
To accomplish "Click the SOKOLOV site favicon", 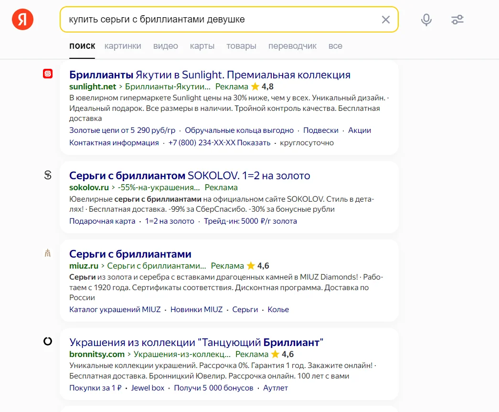I will (47, 175).
